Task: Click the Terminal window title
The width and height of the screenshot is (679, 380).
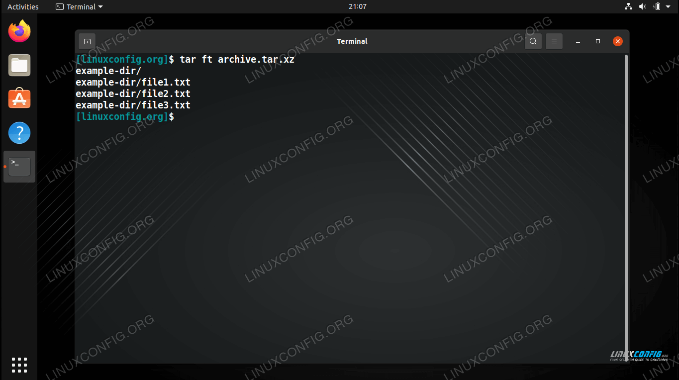Action: pyautogui.click(x=352, y=41)
